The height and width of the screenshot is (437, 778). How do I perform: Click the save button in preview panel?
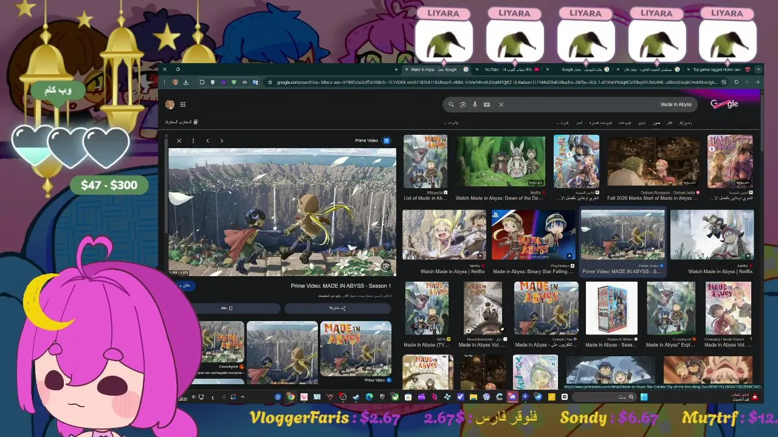coord(226,308)
